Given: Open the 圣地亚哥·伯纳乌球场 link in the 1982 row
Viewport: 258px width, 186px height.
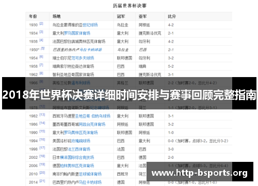Looking at the screenshot, I should 92,116.
